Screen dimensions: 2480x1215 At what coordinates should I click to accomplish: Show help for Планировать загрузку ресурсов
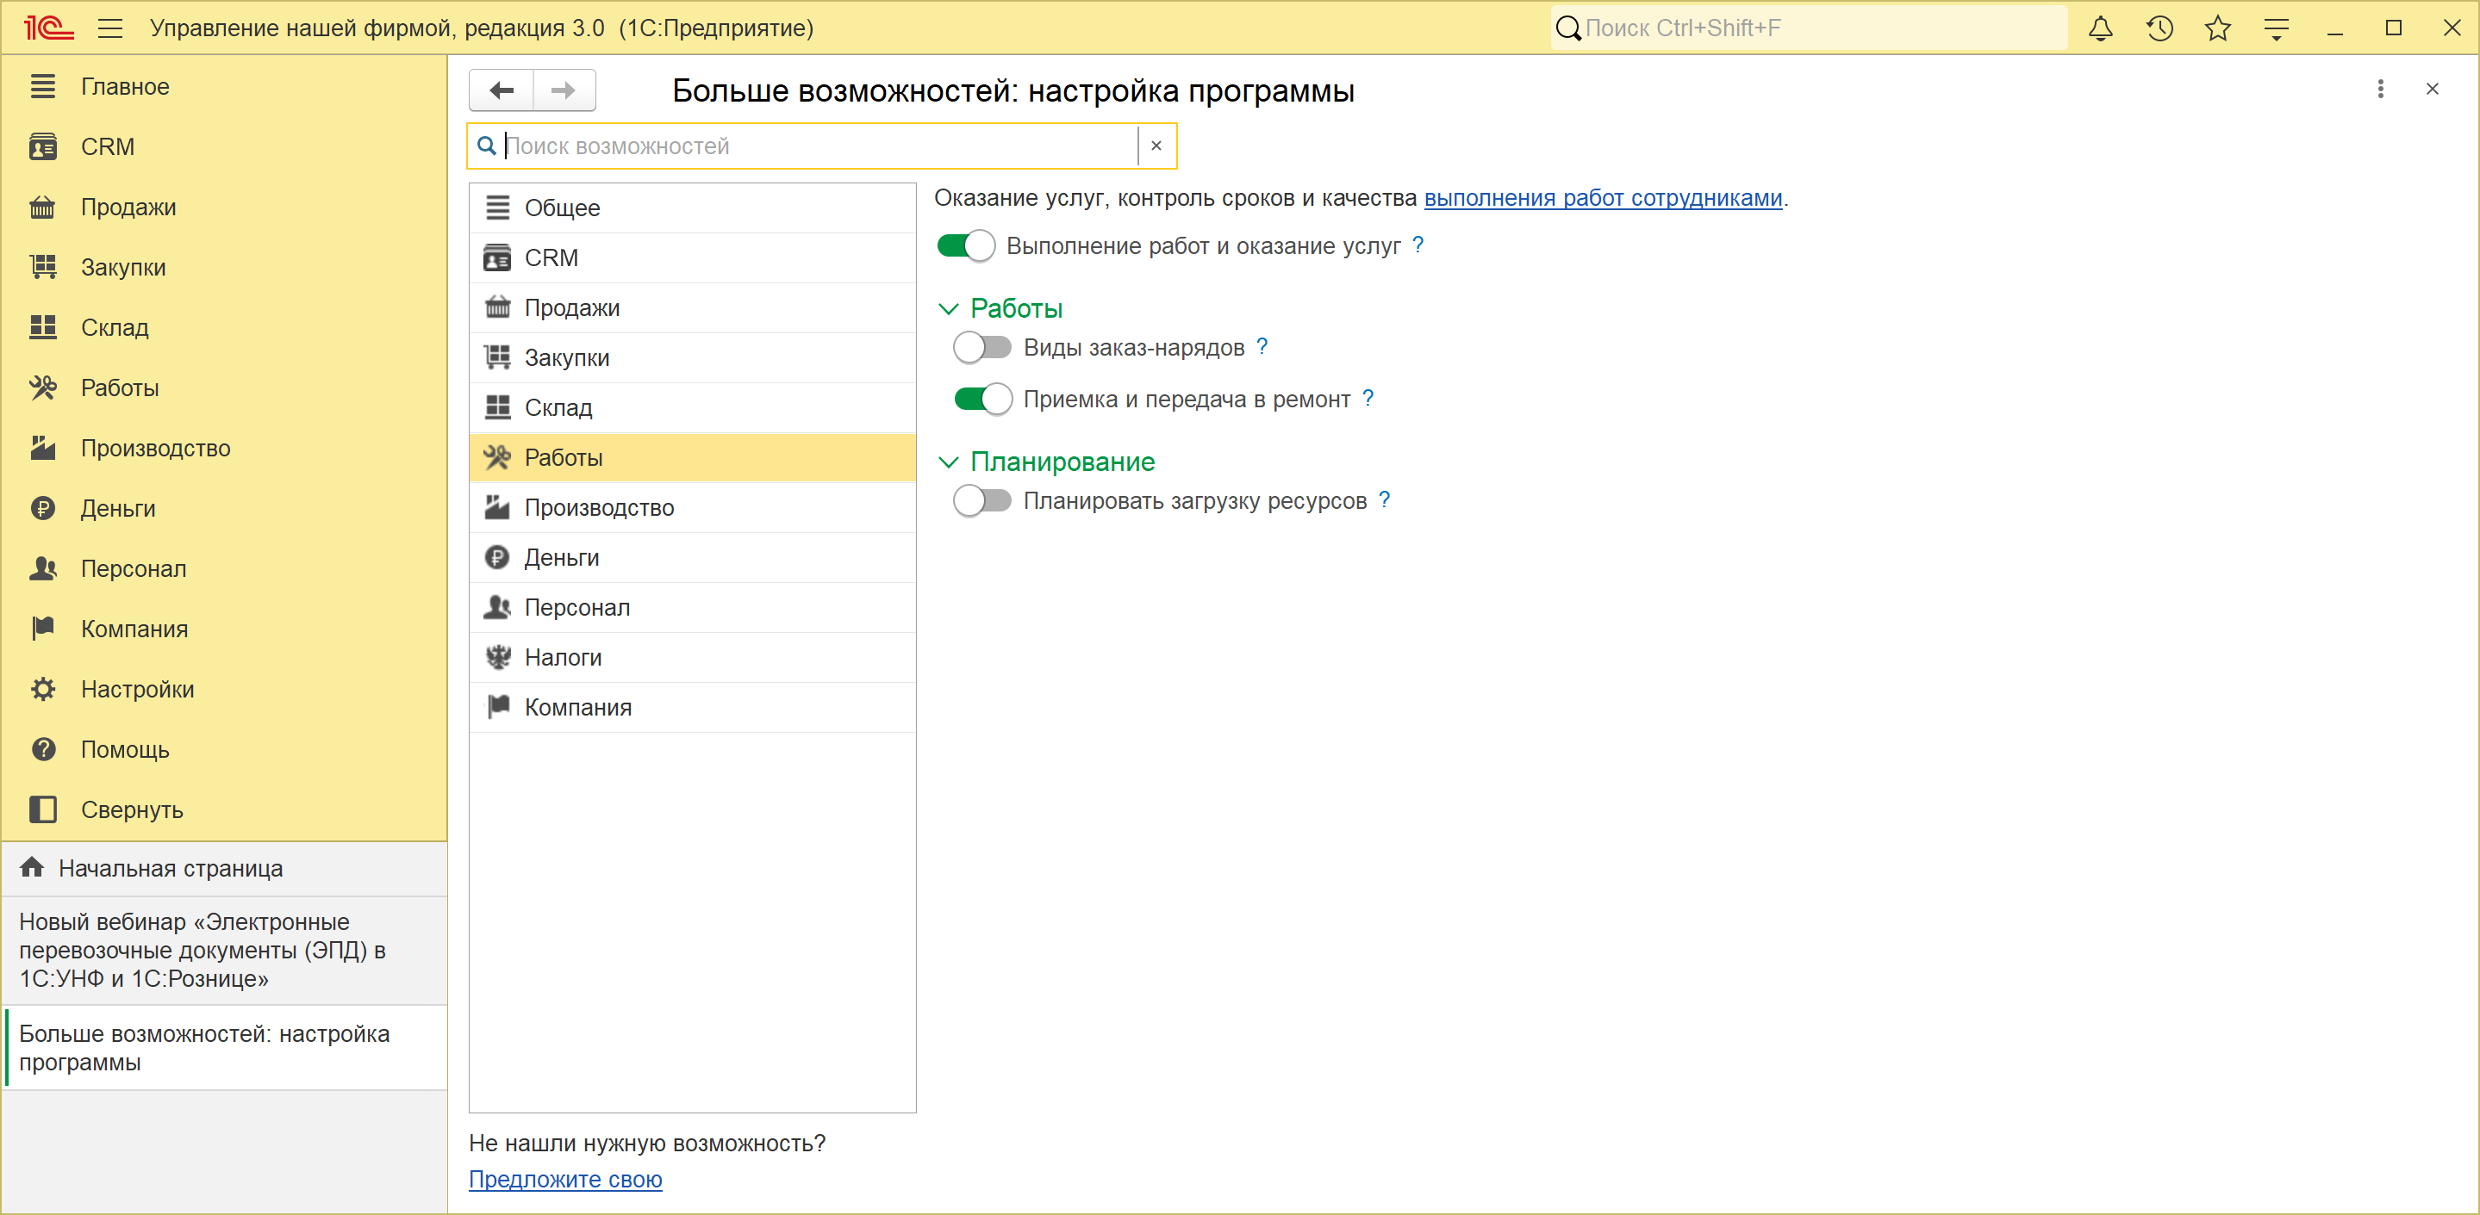1385,499
